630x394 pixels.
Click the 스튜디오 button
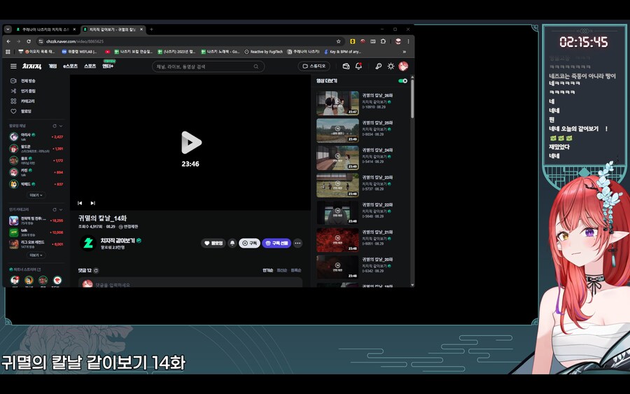coord(314,66)
